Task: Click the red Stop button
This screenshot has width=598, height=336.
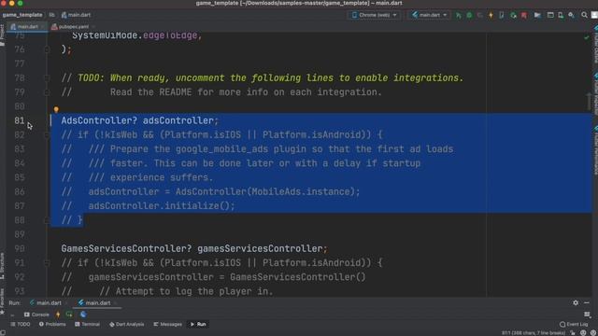Action: [524, 15]
